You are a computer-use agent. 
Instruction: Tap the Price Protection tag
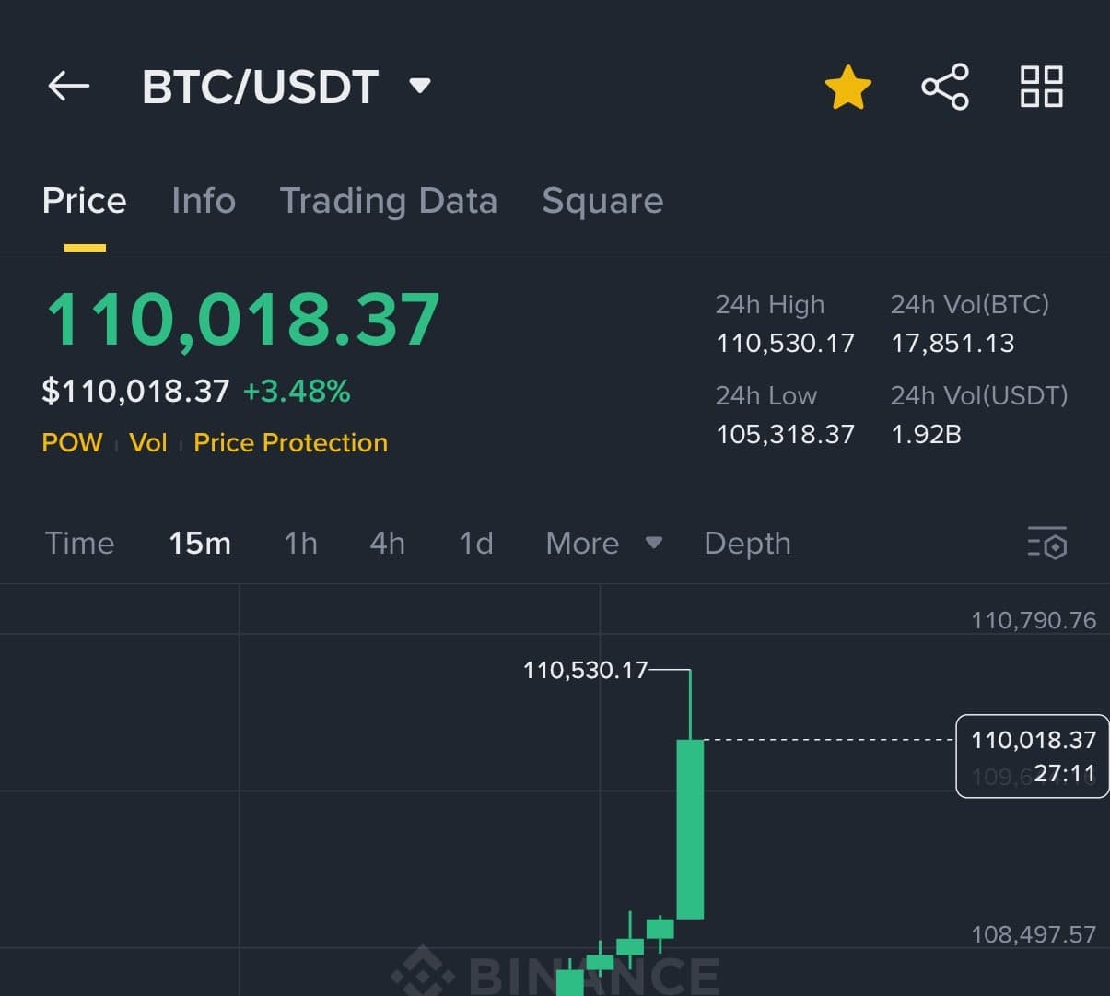pyautogui.click(x=290, y=443)
